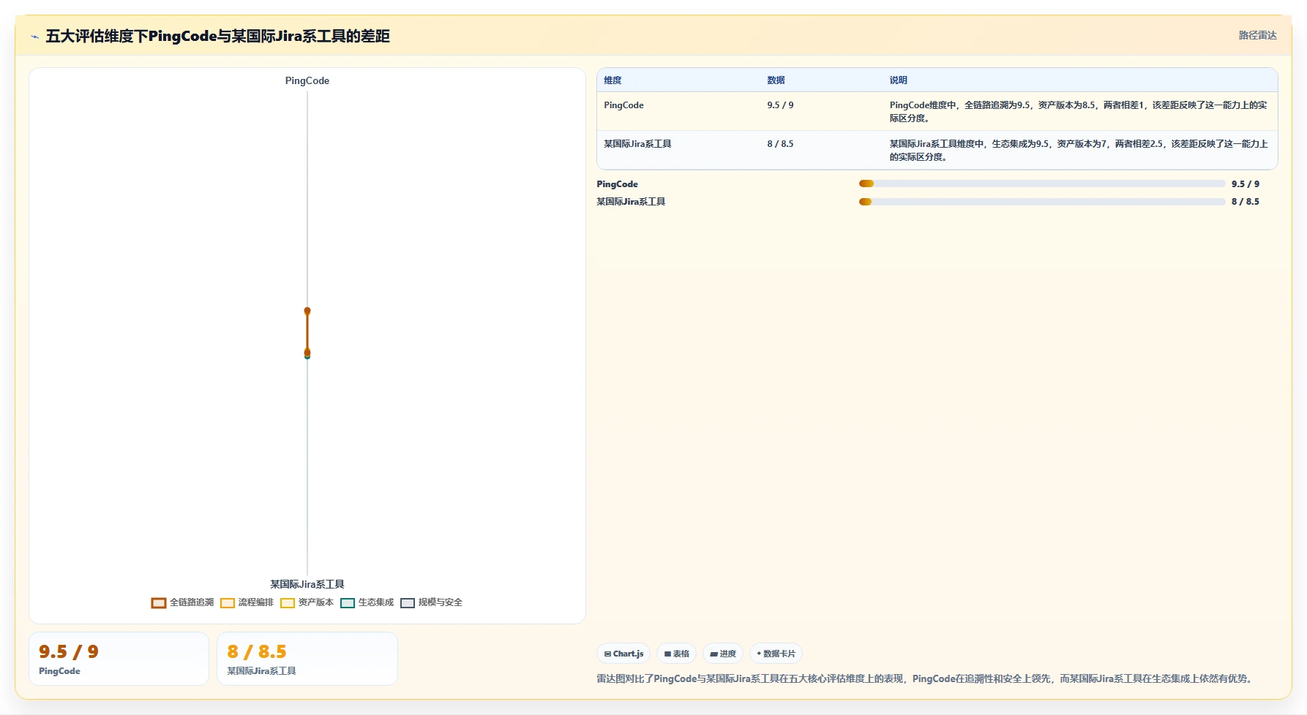Image resolution: width=1307 pixels, height=715 pixels.
Task: Click the 表格 tag chip
Action: (x=676, y=654)
